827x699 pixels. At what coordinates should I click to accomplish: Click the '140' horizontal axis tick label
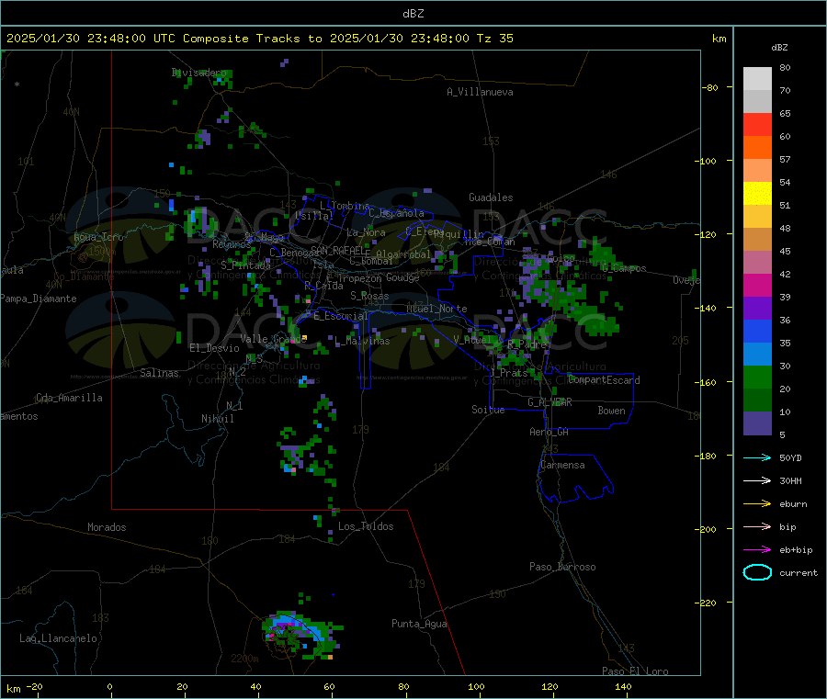[x=623, y=686]
